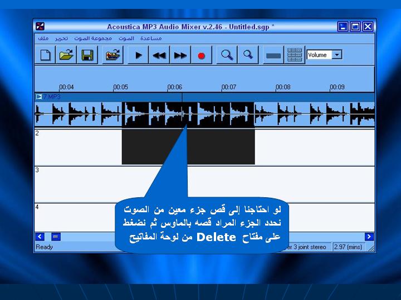401x300 pixels.
Task: Minimize the Acoustica window
Action: tap(343, 27)
